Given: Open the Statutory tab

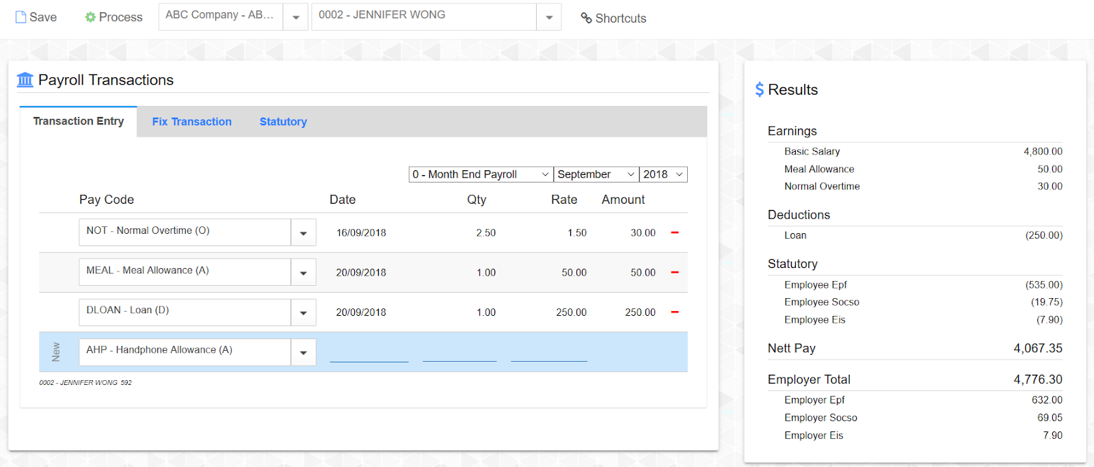Looking at the screenshot, I should click(283, 122).
